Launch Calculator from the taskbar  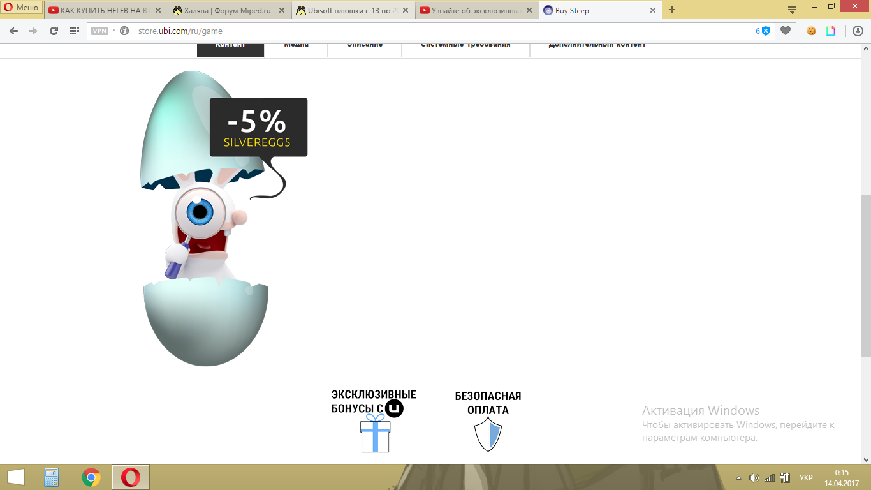coord(51,477)
